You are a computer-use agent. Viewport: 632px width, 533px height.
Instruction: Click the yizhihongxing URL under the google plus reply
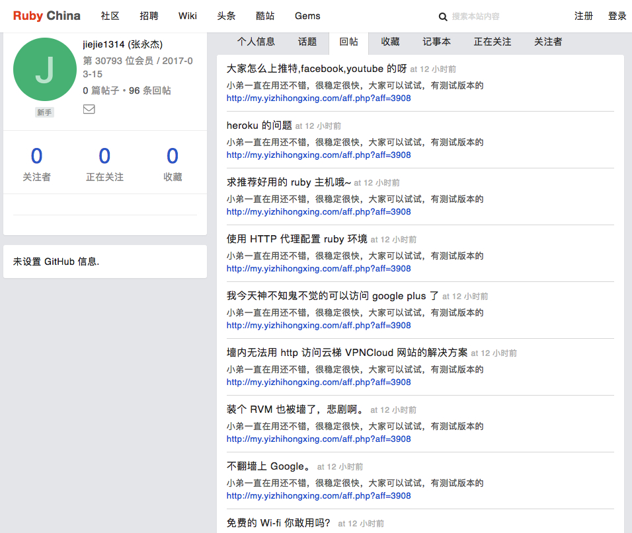tap(319, 325)
